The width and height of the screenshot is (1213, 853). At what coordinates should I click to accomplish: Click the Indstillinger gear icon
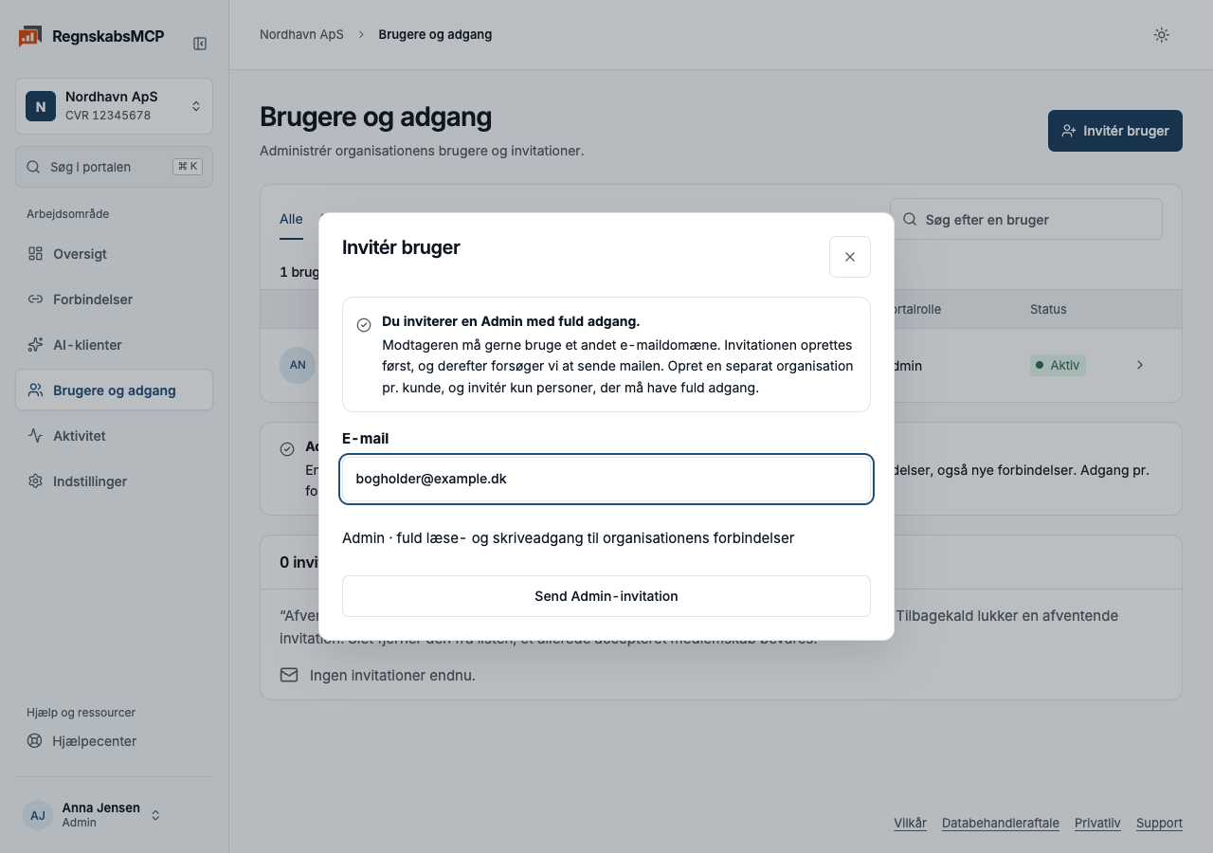click(35, 481)
